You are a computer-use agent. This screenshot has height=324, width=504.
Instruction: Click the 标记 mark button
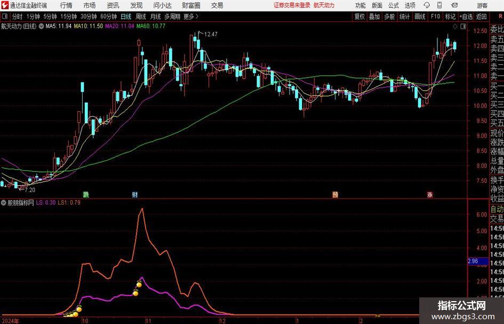tap(450, 16)
